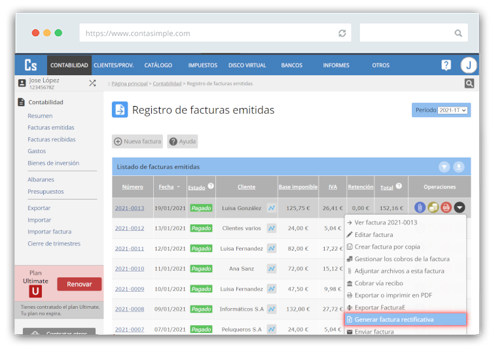Viewport: 491px width, 350px height.
Task: Click the download icon in list header
Action: pos(459,167)
